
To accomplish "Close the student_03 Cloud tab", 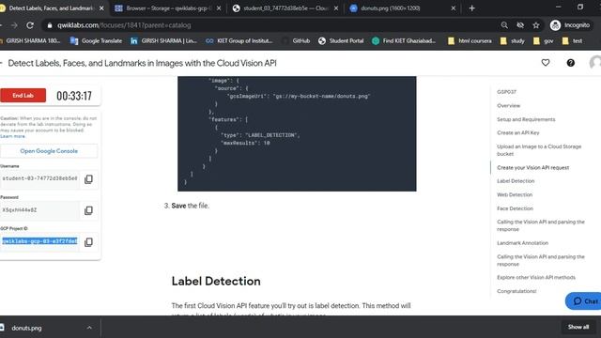I will pyautogui.click(x=336, y=8).
